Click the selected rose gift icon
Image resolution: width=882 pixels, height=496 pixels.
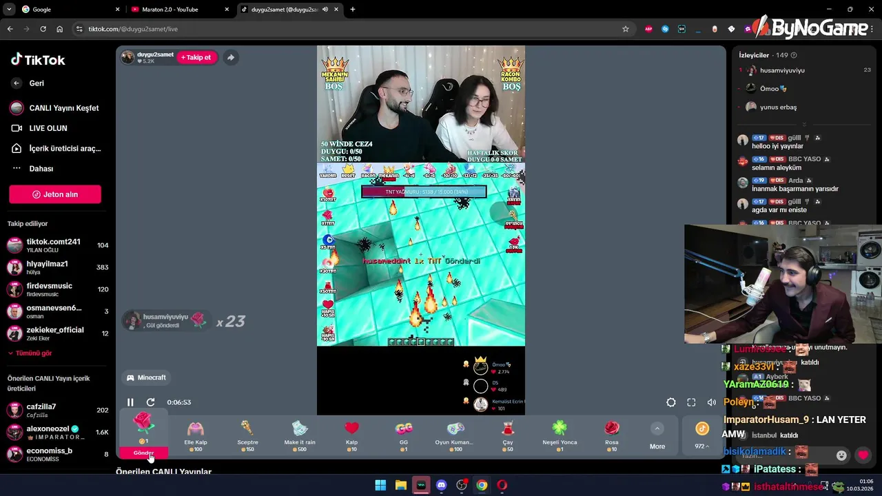point(143,423)
